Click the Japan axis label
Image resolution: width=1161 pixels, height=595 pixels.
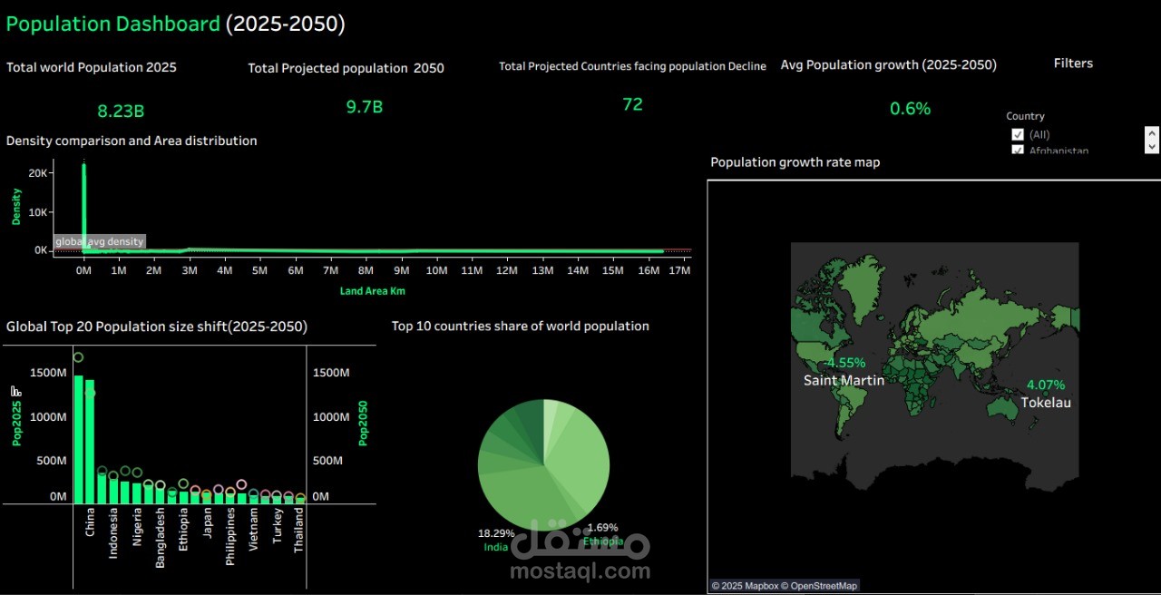(208, 522)
